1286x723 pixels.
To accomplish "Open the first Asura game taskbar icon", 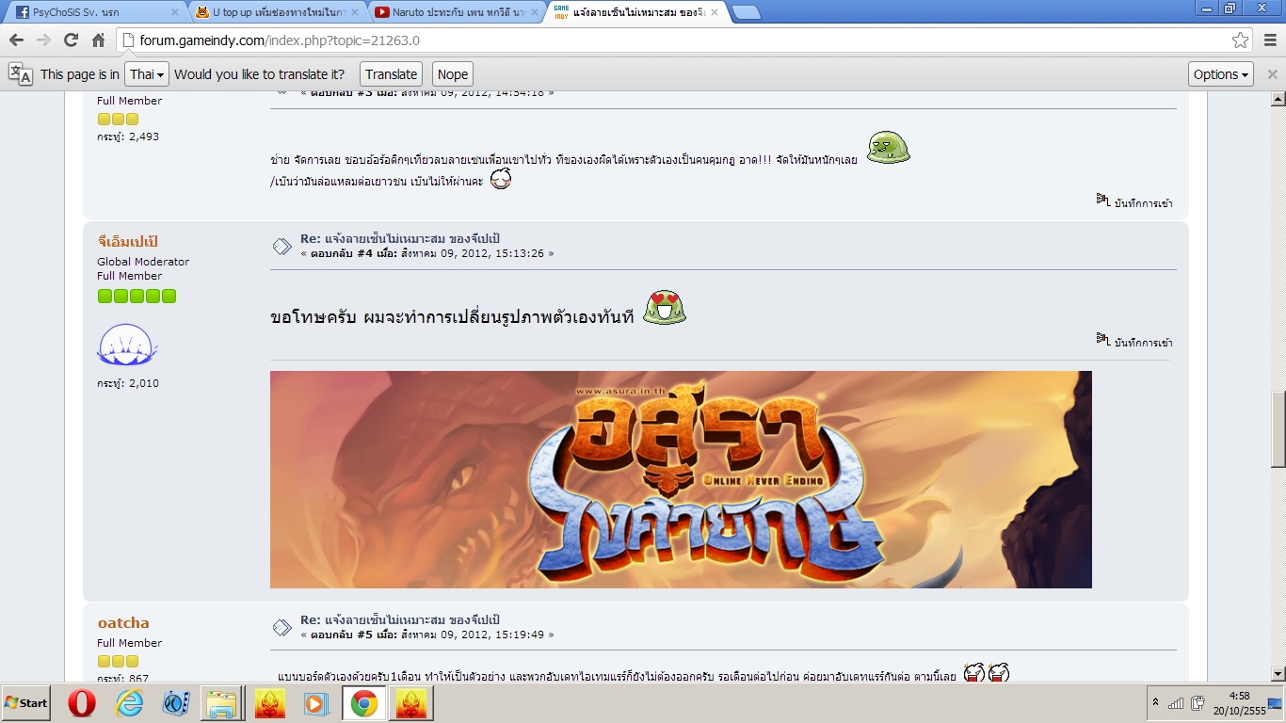I will 270,703.
